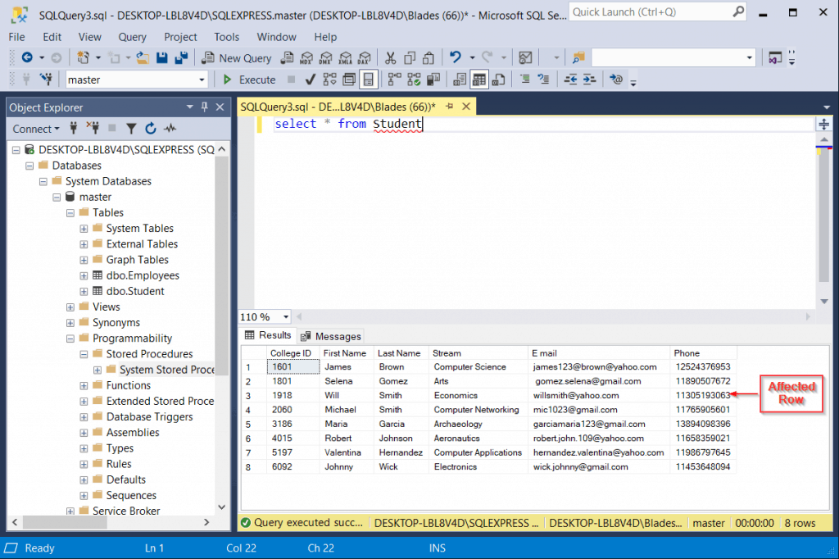Click the Connect button in Object Explorer
The height and width of the screenshot is (559, 839).
[33, 129]
